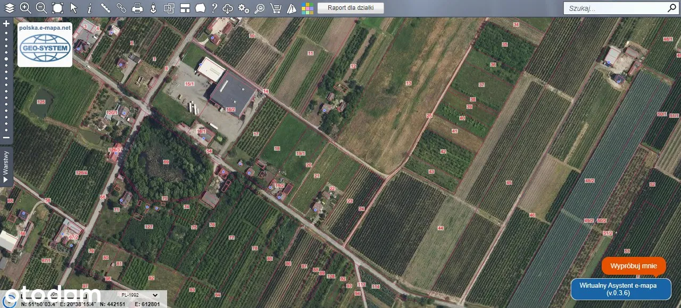Open the PL-1992 coordinate system dropdown
The image size is (681, 308).
click(x=139, y=295)
